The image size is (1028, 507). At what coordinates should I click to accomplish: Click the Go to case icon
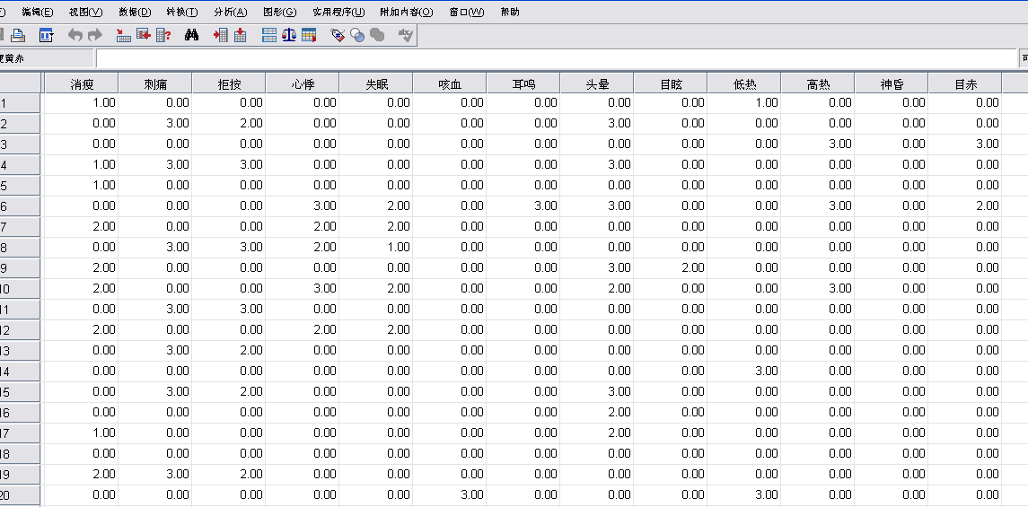pos(124,35)
